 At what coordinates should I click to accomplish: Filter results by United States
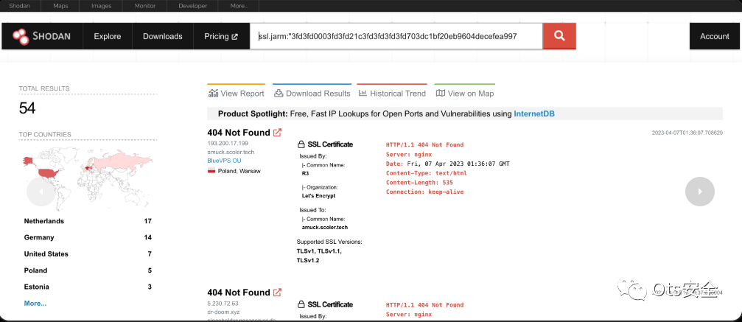coord(88,253)
